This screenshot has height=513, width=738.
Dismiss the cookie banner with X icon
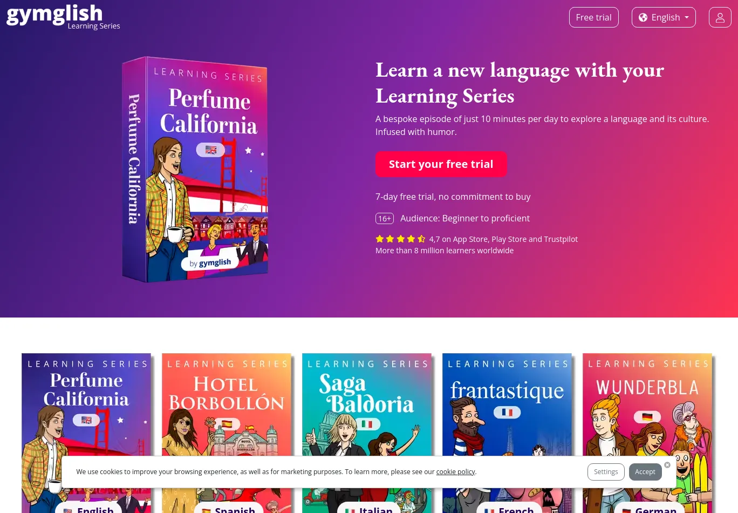pos(667,465)
